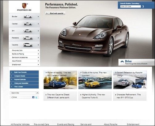Click Find a Dealer
This screenshot has height=126, width=155.
[x=24, y=87]
